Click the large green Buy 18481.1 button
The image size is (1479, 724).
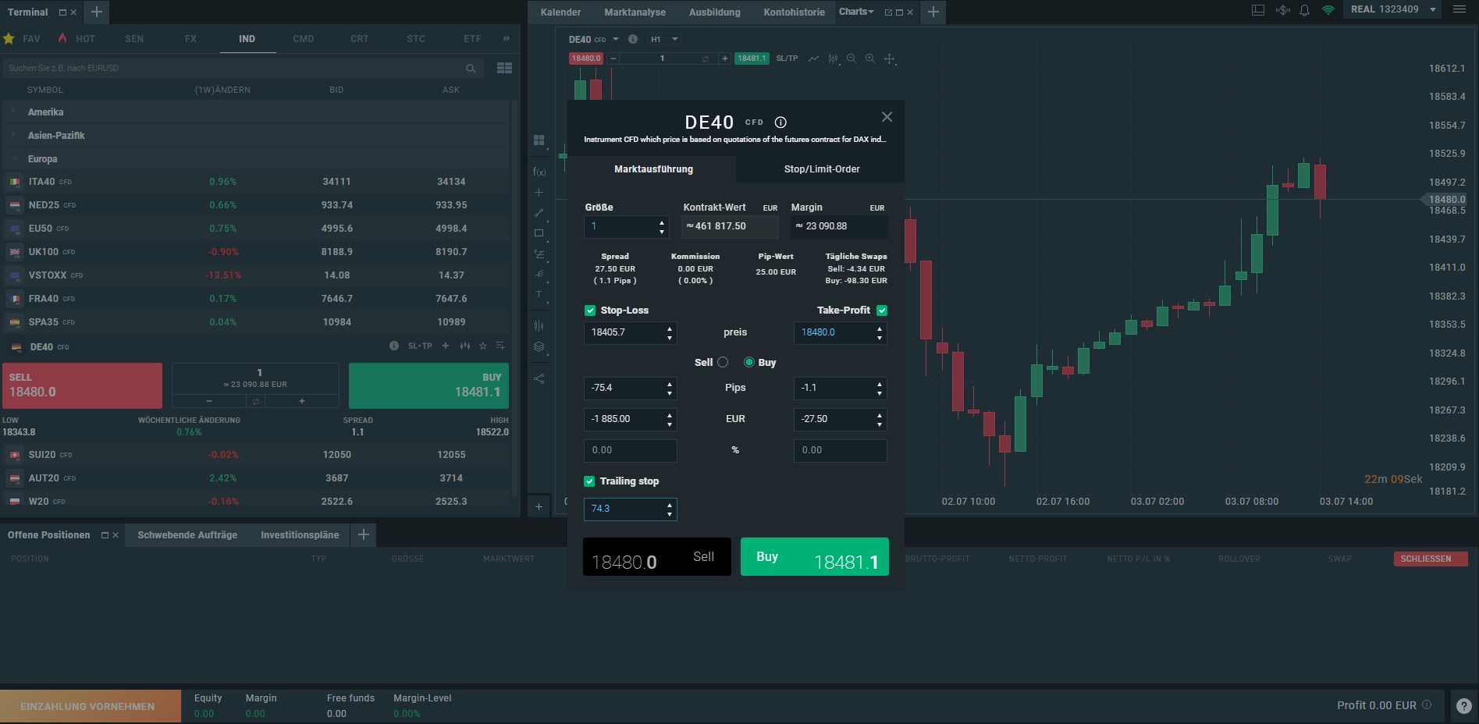pos(814,557)
